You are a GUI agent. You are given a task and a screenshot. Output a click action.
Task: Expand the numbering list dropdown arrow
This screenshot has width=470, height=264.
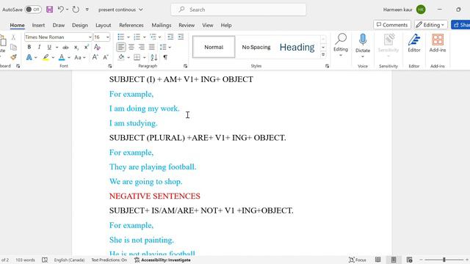(145, 37)
